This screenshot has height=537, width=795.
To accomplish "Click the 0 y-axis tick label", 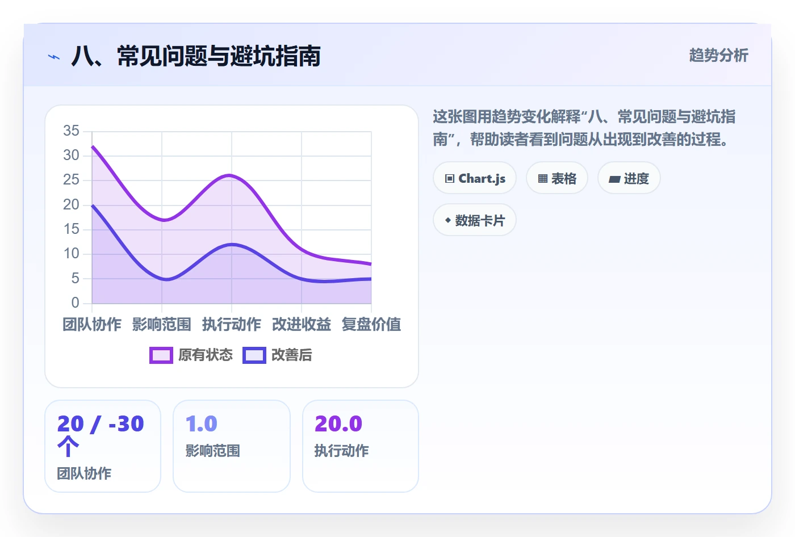I will tap(75, 303).
